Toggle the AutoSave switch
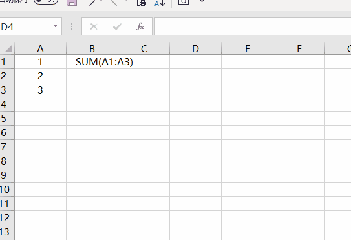This screenshot has height=240, width=351. pyautogui.click(x=46, y=1)
